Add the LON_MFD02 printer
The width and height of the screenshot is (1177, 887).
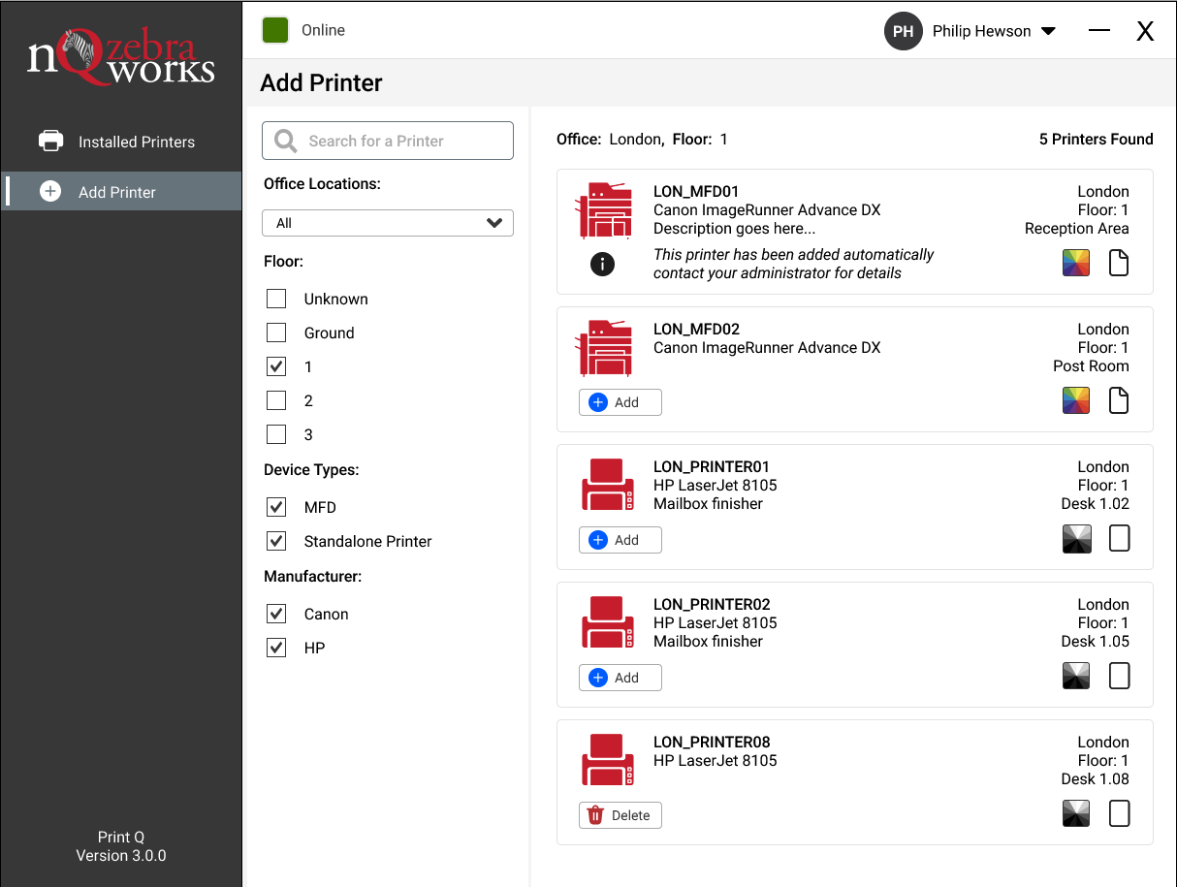click(620, 401)
